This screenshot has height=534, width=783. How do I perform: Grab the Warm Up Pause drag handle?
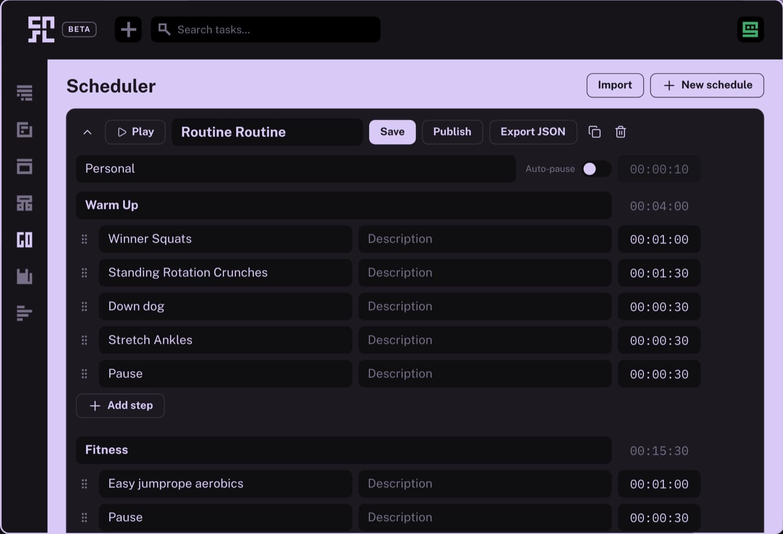(x=84, y=374)
